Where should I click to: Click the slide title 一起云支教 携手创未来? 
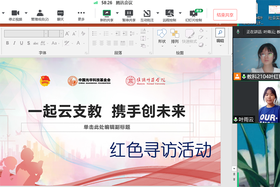[x=107, y=112]
